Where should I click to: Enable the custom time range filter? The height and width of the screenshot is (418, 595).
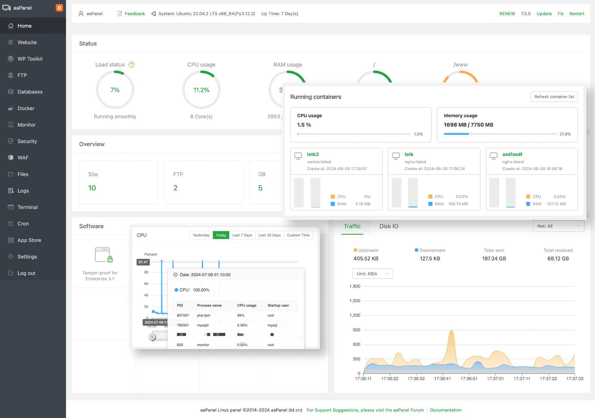click(298, 234)
